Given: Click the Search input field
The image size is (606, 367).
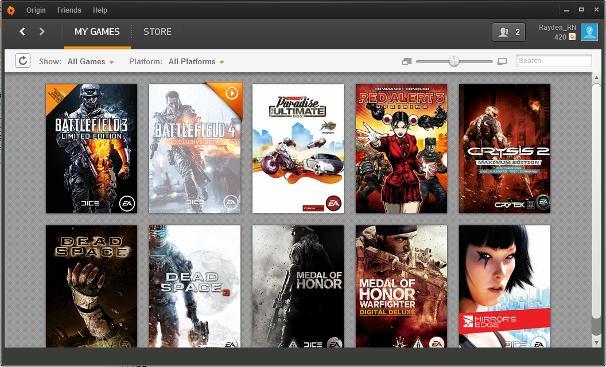Looking at the screenshot, I should click(x=554, y=61).
